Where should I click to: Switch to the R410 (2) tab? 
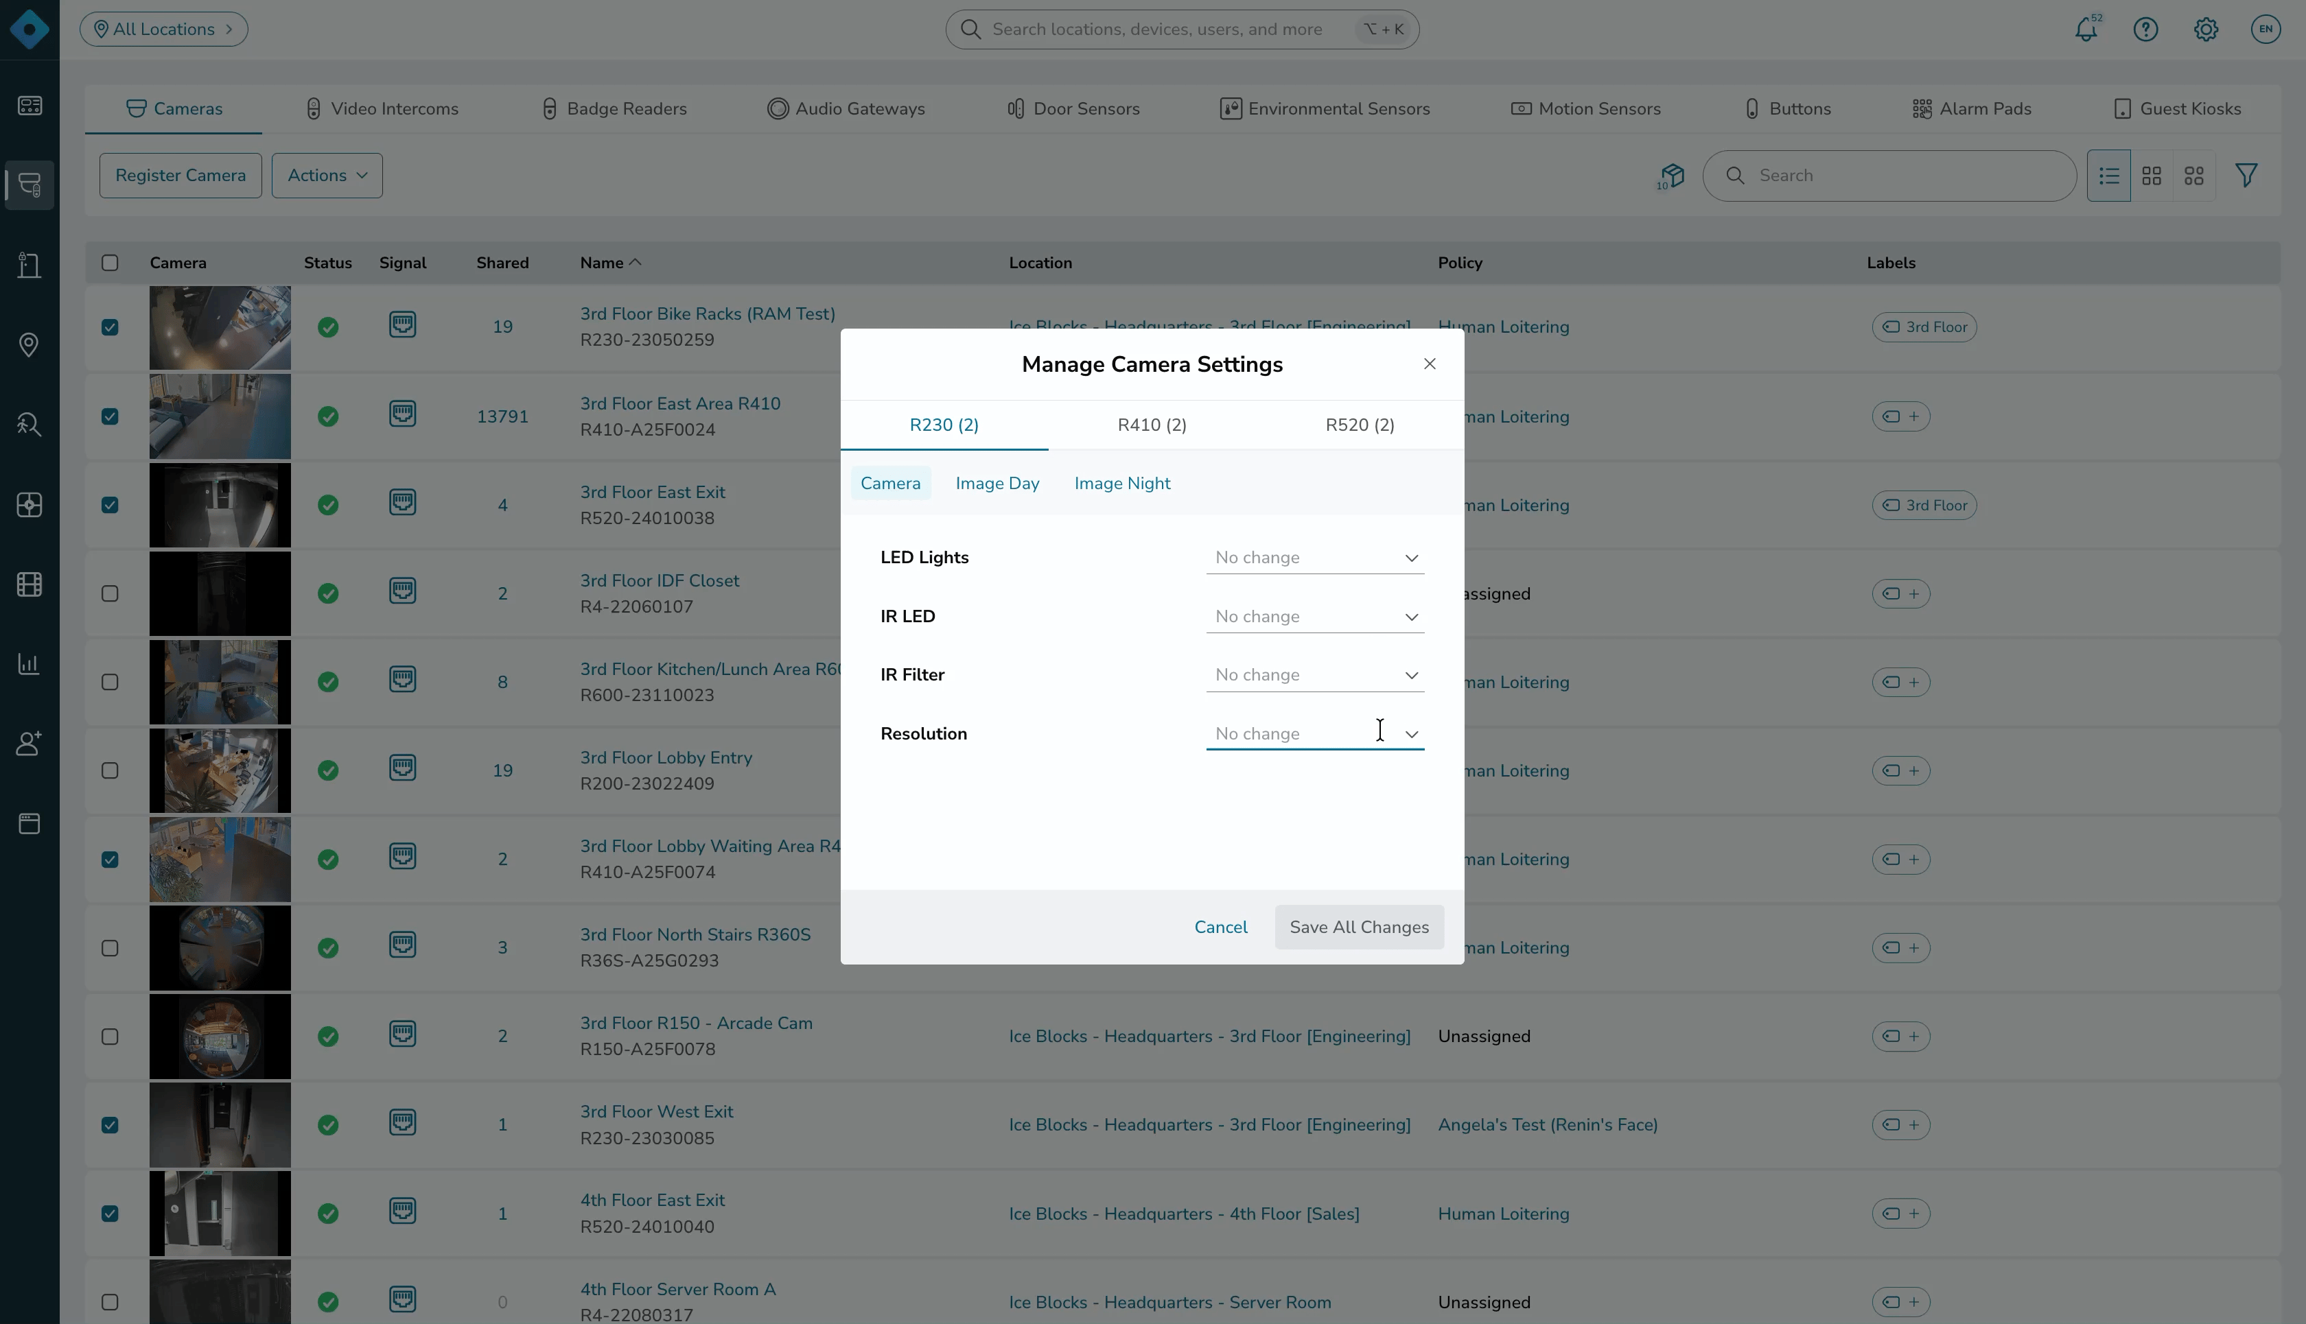pyautogui.click(x=1152, y=425)
